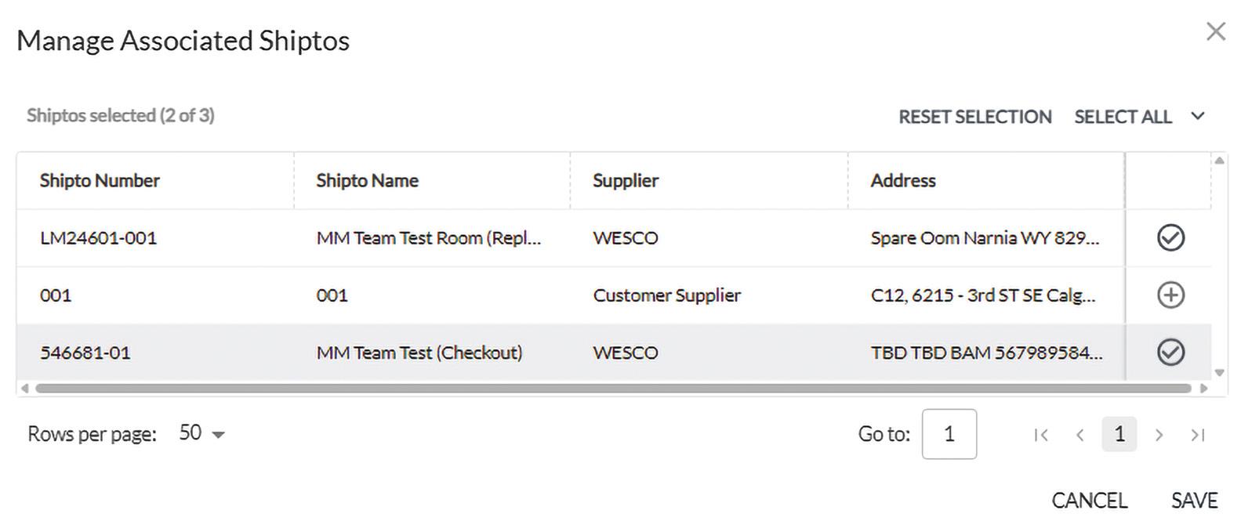Go to previous page arrow
The image size is (1241, 521).
tap(1080, 435)
